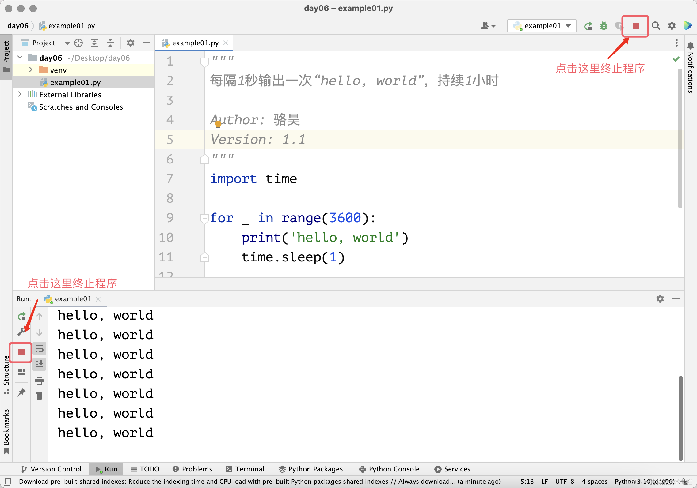Select the example01 run configuration dropdown
697x488 pixels.
coord(543,26)
